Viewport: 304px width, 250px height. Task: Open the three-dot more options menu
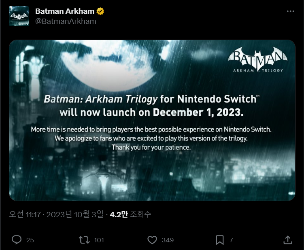click(x=290, y=11)
